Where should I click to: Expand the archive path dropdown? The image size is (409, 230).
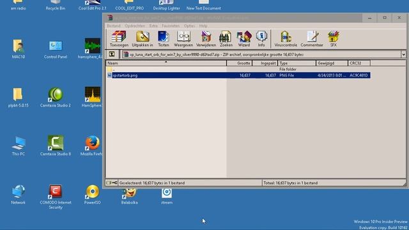tap(403, 54)
